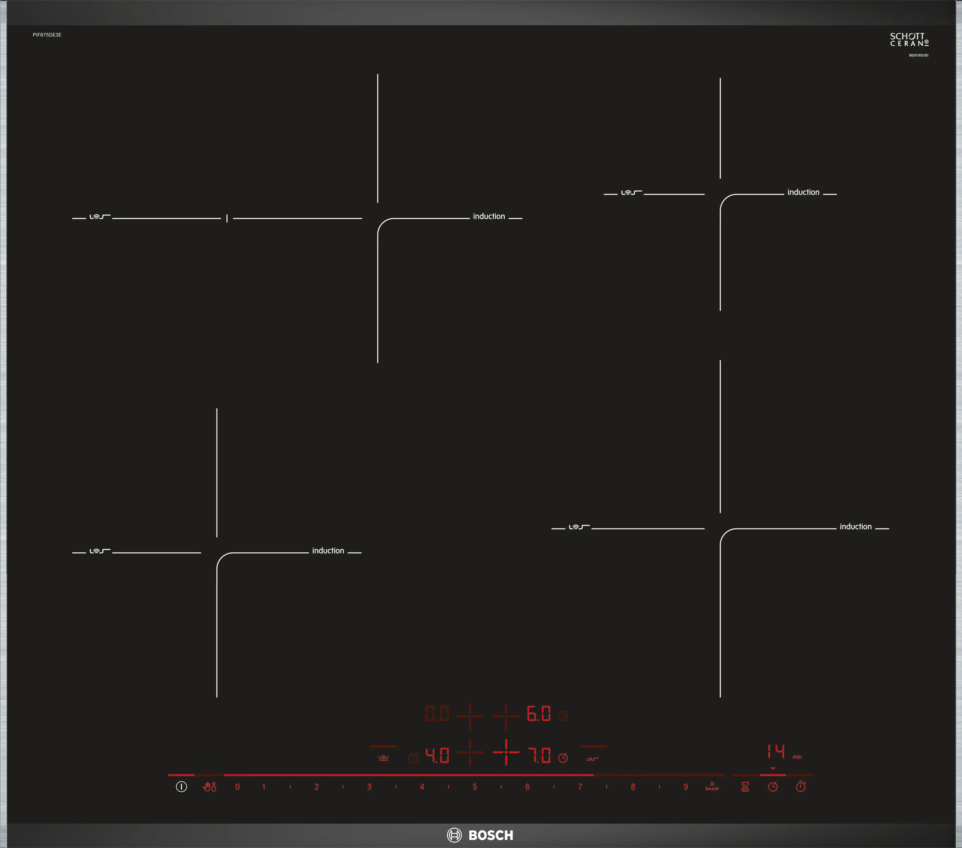Select the rear-right zone cross selector

(506, 716)
